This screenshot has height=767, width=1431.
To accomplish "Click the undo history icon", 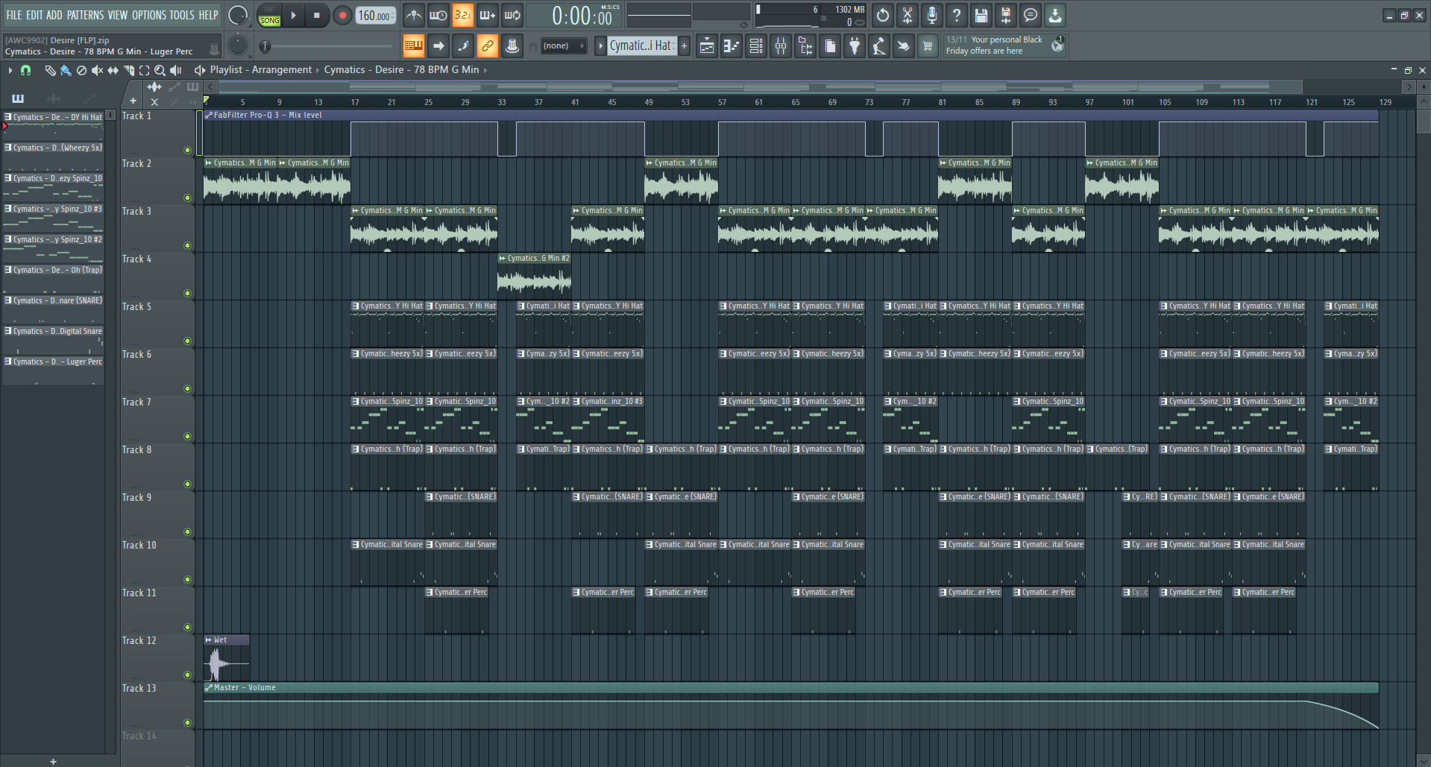I will point(883,15).
